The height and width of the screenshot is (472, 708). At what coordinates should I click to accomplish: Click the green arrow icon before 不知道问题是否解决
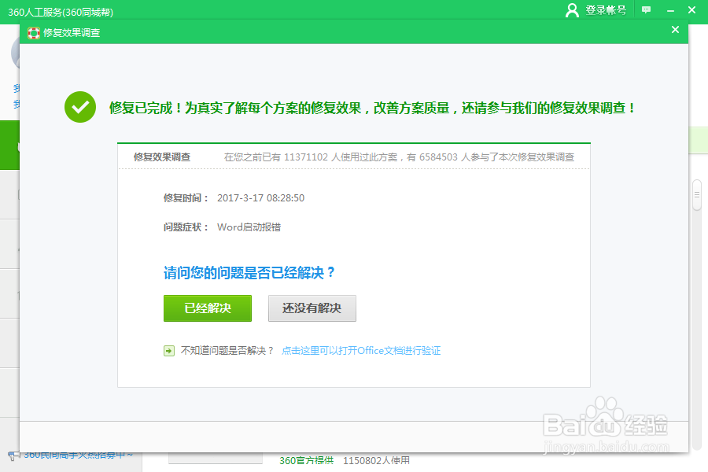pos(168,349)
